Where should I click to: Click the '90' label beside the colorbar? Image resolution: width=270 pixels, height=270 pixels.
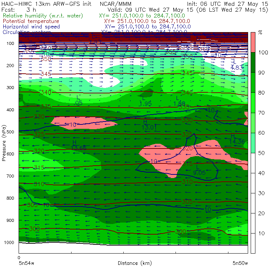[x=261, y=73]
